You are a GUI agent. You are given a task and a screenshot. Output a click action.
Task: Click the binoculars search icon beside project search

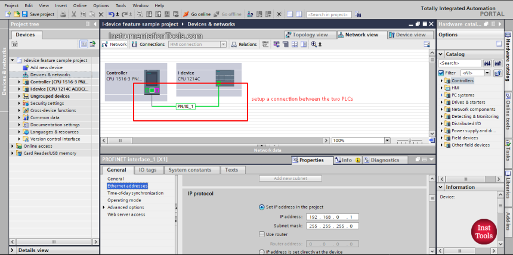click(358, 14)
